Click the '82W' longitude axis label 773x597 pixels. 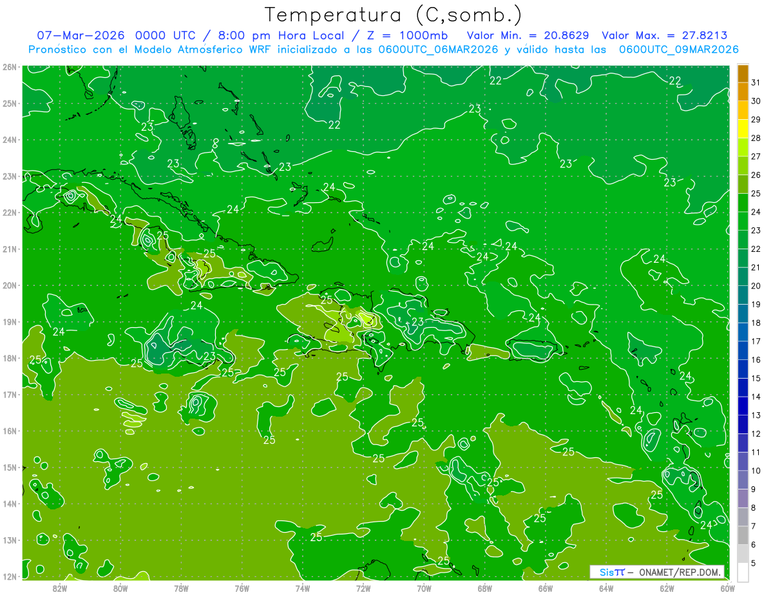(x=59, y=588)
